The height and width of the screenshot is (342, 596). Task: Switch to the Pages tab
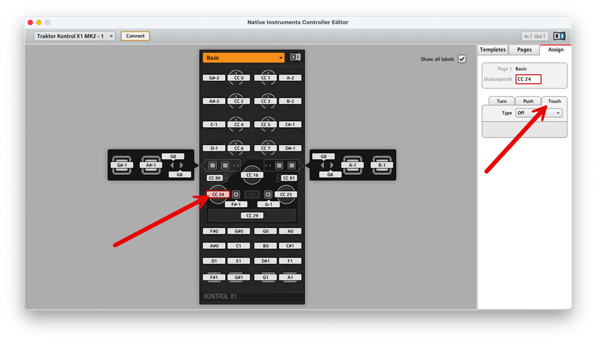pyautogui.click(x=524, y=49)
